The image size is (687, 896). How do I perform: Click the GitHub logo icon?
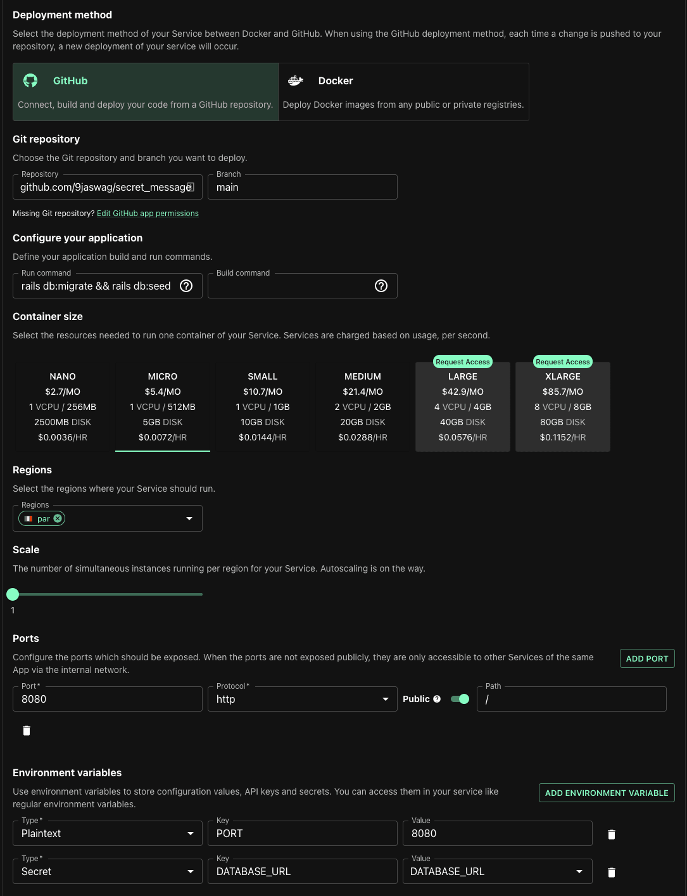(30, 80)
